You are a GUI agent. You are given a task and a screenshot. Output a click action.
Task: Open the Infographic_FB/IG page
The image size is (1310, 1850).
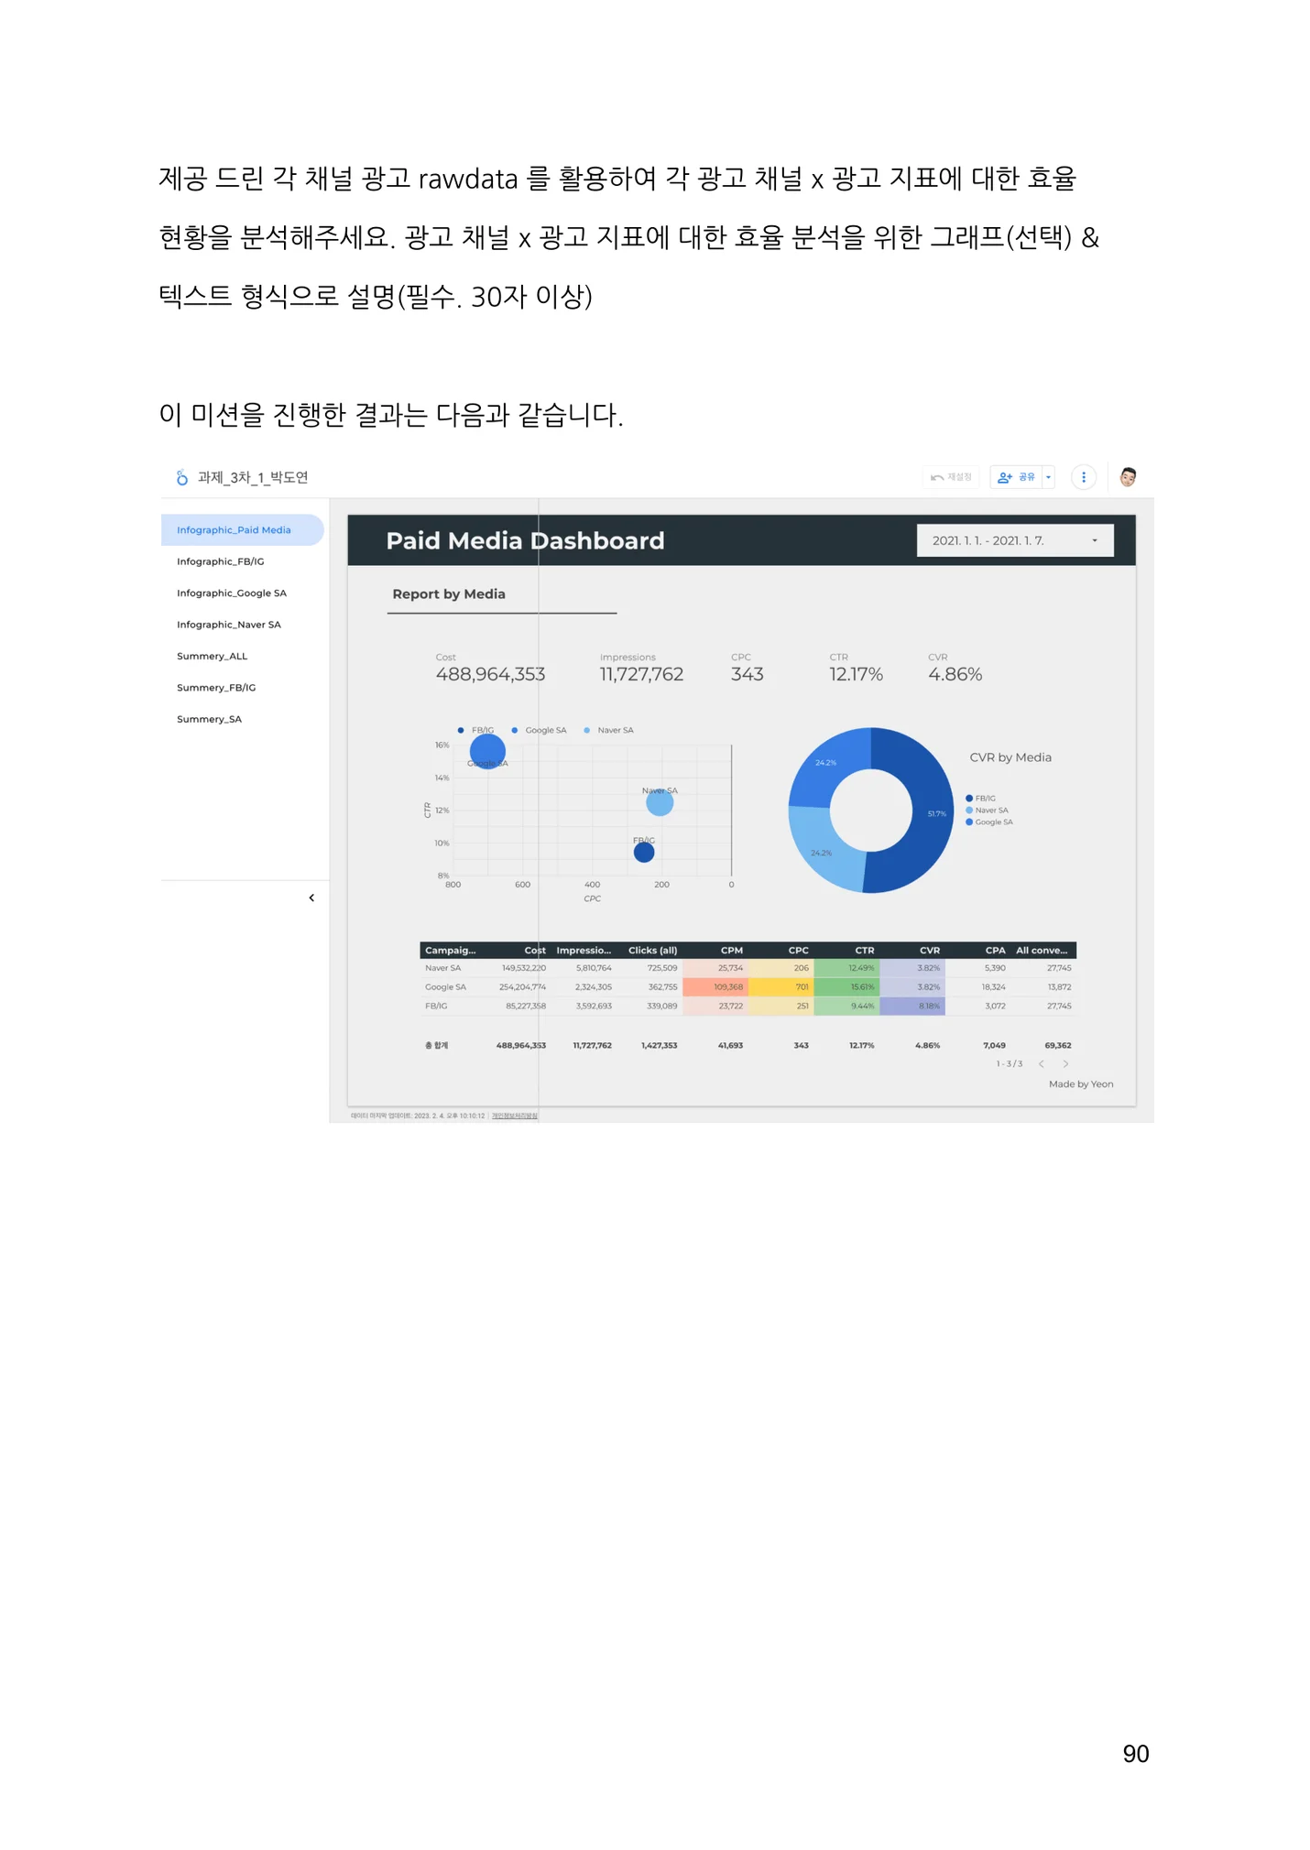(x=221, y=561)
